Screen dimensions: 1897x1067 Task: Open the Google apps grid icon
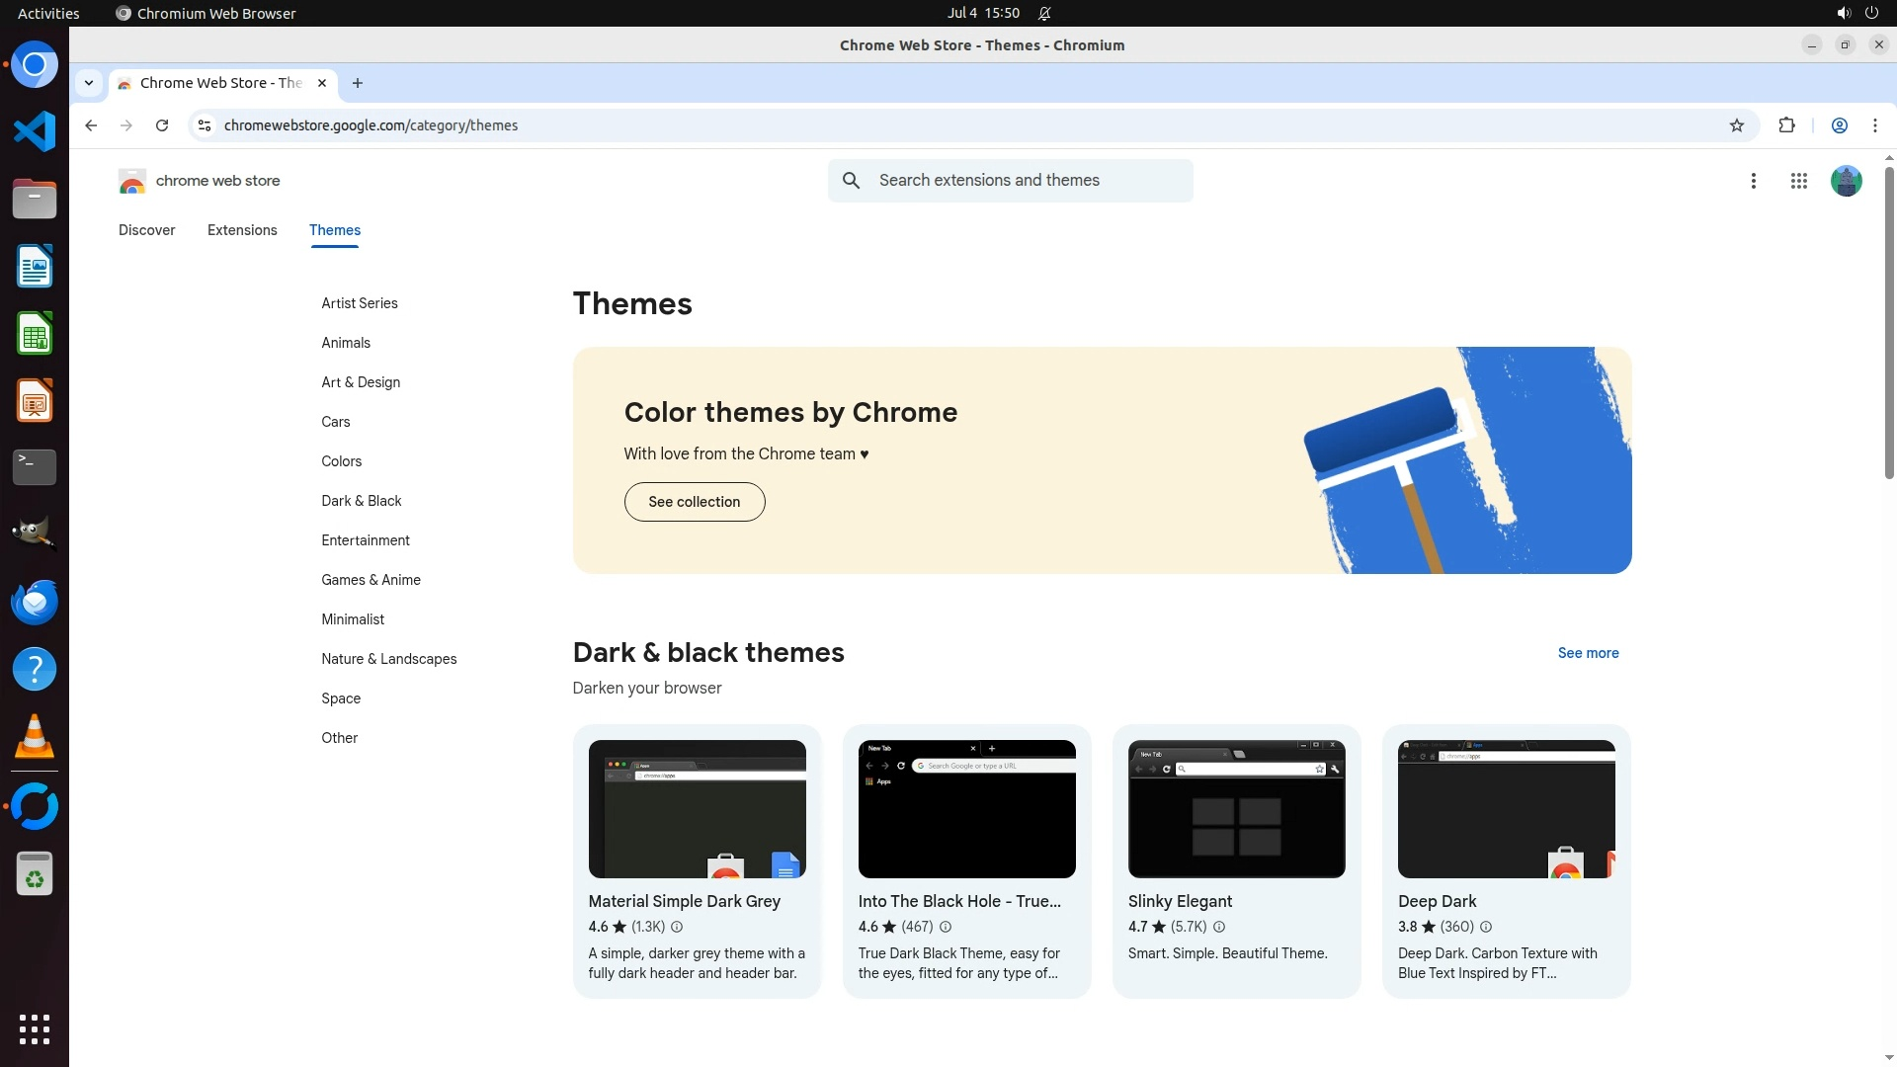tap(1798, 181)
